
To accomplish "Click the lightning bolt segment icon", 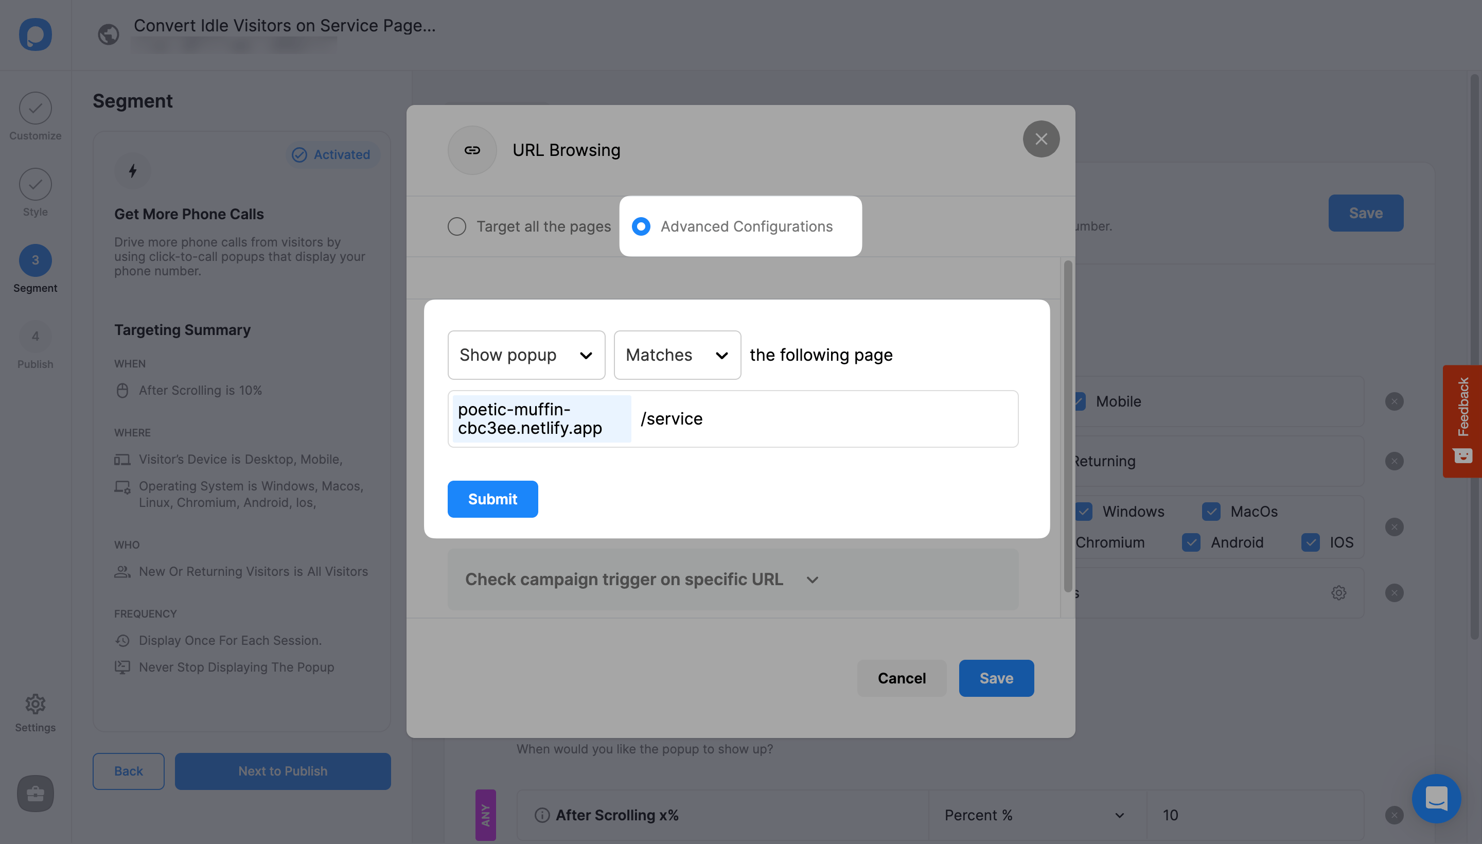I will (133, 170).
